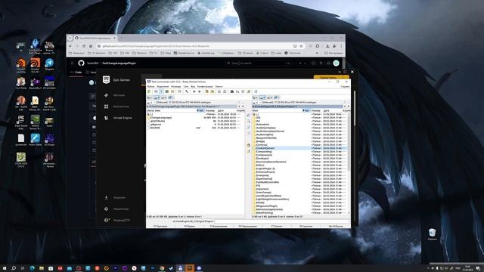Open Telegram desktop icon
The image size is (484, 272).
tap(49, 63)
